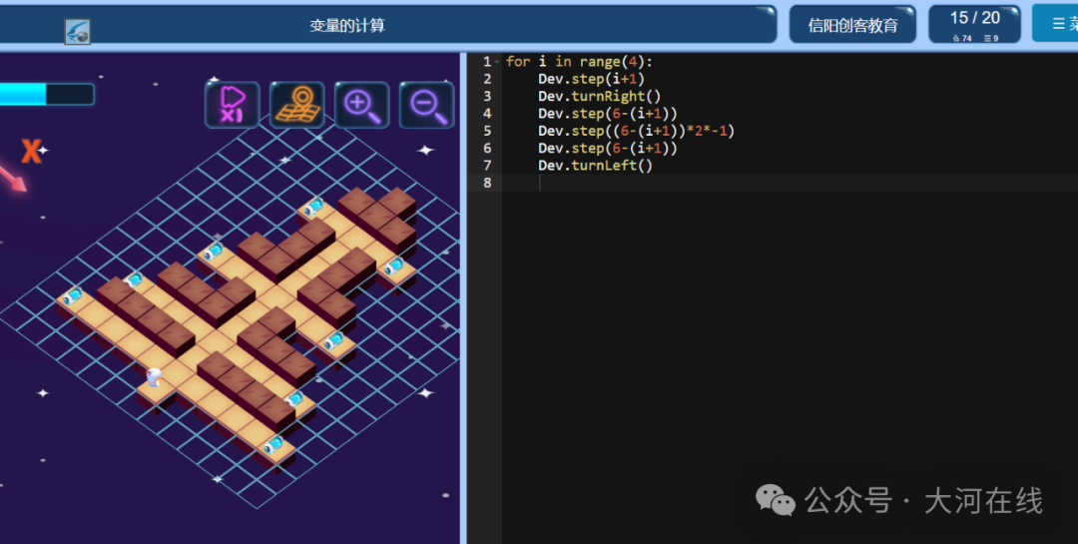Click the 信阳创客教育 button

(x=852, y=25)
